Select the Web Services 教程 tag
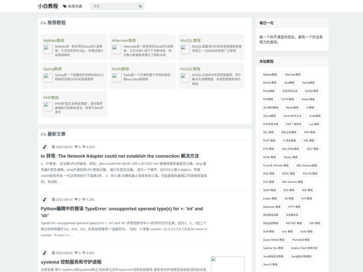The width and height of the screenshot is (363, 272). point(292,182)
